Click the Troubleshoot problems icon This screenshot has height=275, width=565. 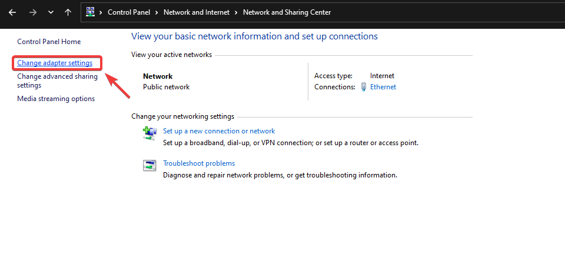click(149, 165)
